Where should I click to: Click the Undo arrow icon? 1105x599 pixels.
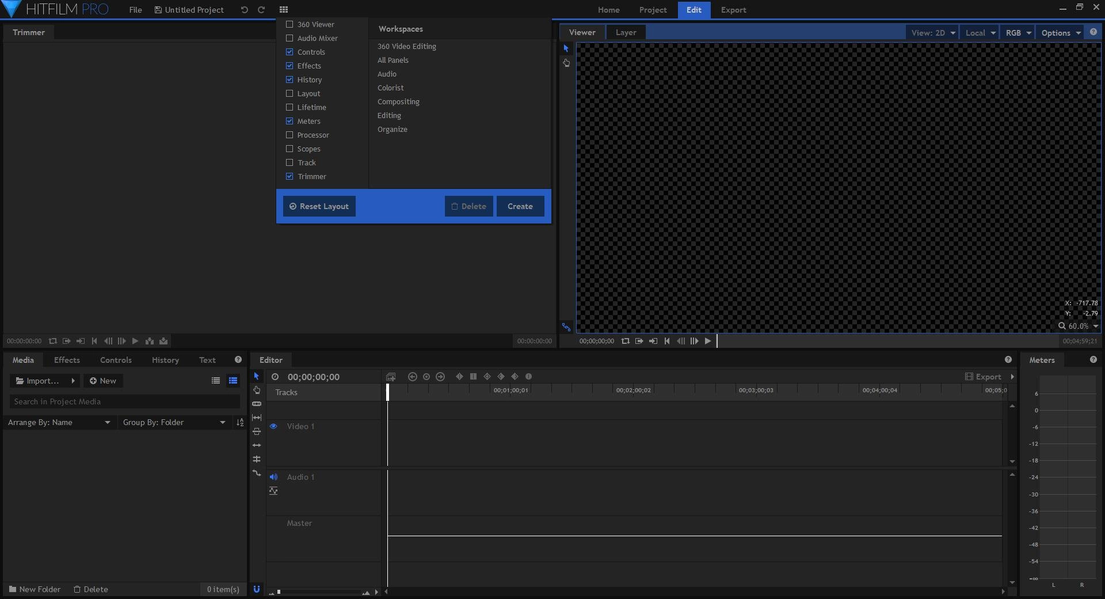pyautogui.click(x=244, y=10)
